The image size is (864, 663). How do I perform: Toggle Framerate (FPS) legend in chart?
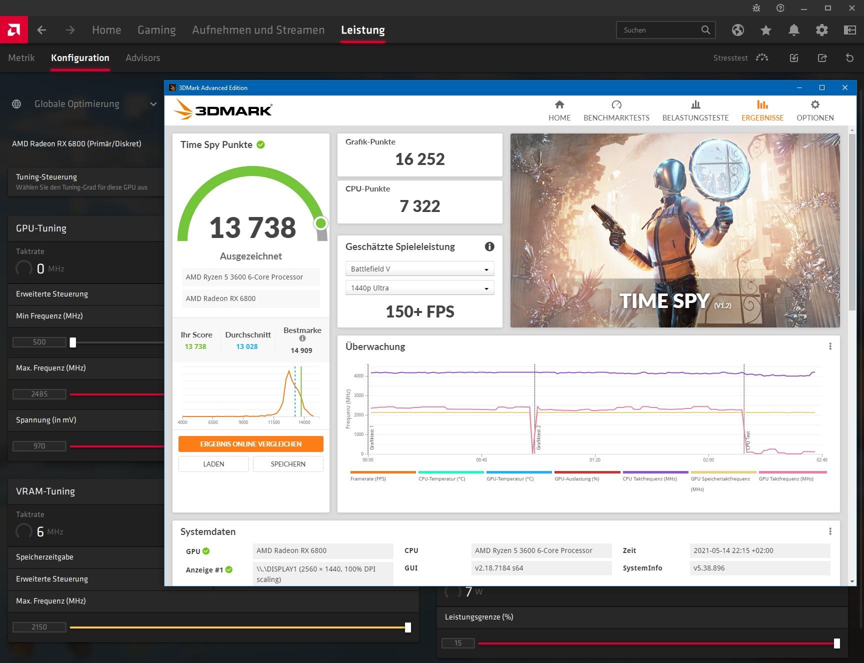pyautogui.click(x=383, y=475)
